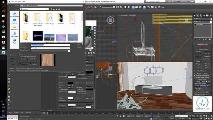The height and width of the screenshot is (120, 213).
Task: Click Clean Edges button
Action: click(x=207, y=59)
